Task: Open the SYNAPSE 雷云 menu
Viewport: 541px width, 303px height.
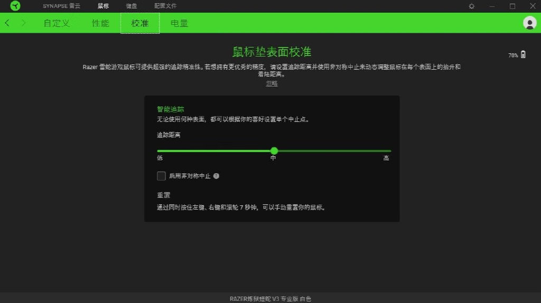Action: coord(61,6)
